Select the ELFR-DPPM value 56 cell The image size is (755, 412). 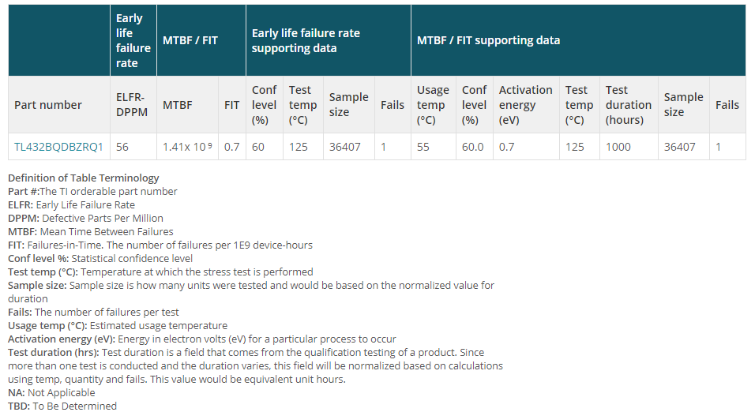point(133,147)
